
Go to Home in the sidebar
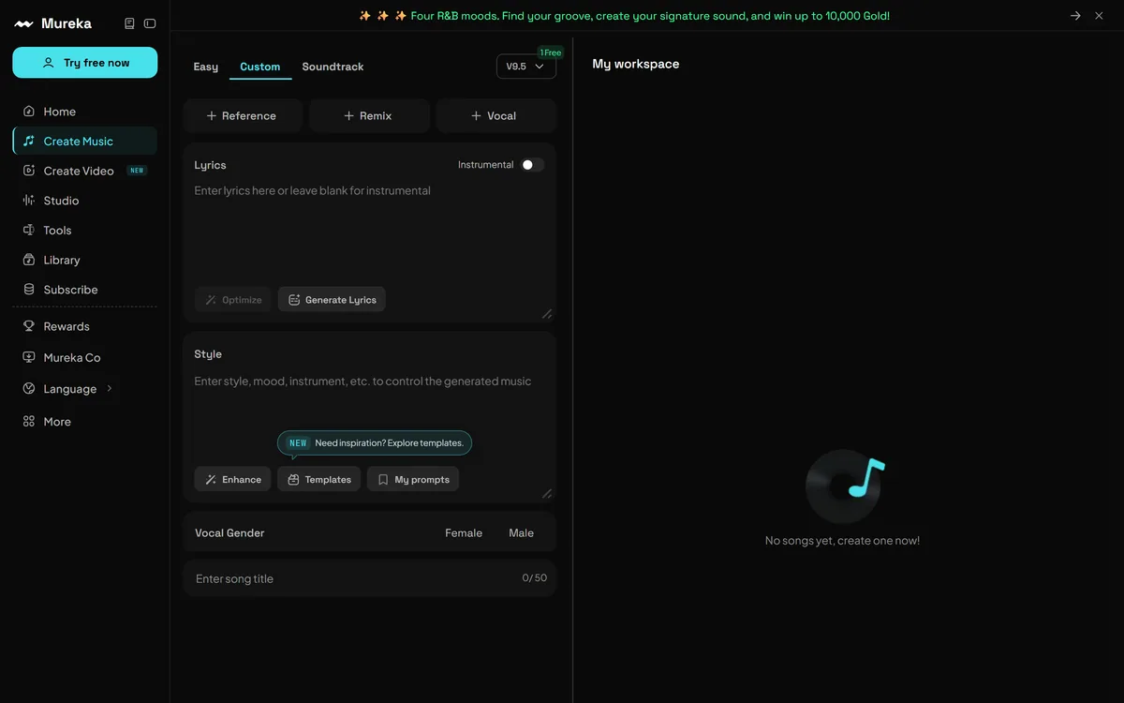tap(84, 112)
